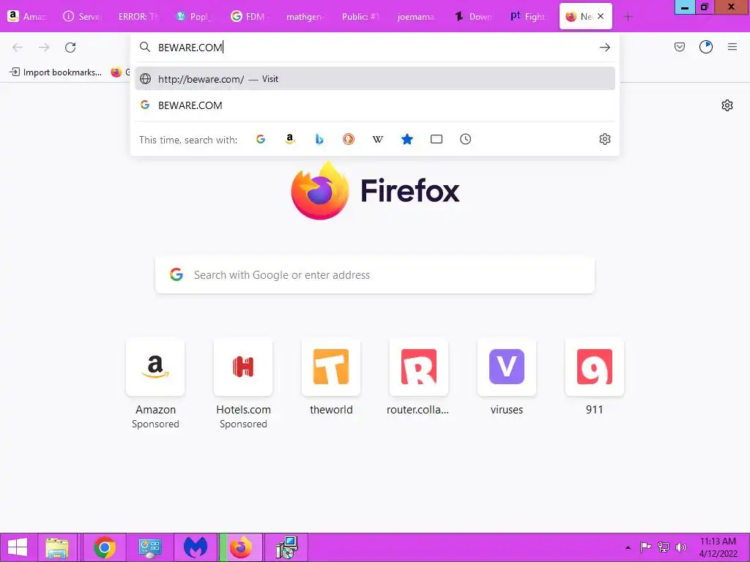This screenshot has height=562, width=750.
Task: Switch to the Public: #1 tab
Action: point(360,17)
